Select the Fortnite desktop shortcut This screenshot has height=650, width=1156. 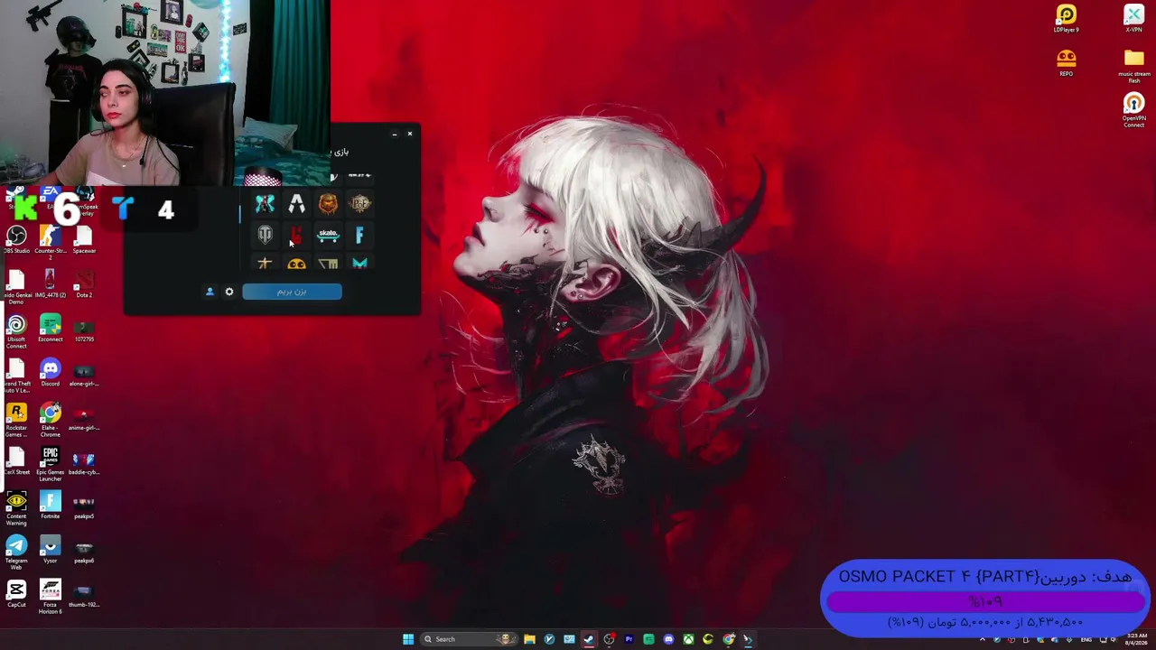(x=50, y=506)
